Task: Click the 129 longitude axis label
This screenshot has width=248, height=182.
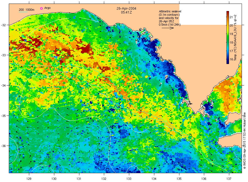Action: pyautogui.click(x=29, y=179)
